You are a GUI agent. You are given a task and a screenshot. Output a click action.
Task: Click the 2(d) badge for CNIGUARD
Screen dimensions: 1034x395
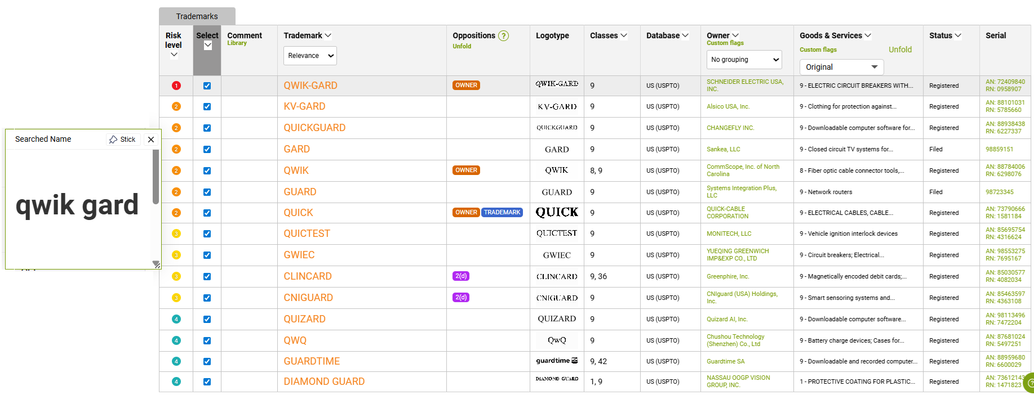click(x=461, y=297)
